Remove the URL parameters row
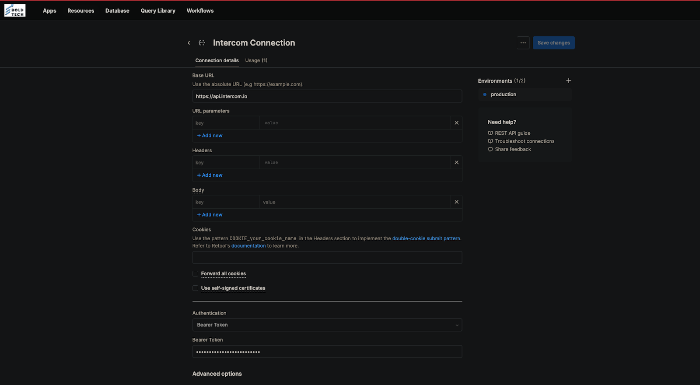This screenshot has width=700, height=385. click(456, 123)
